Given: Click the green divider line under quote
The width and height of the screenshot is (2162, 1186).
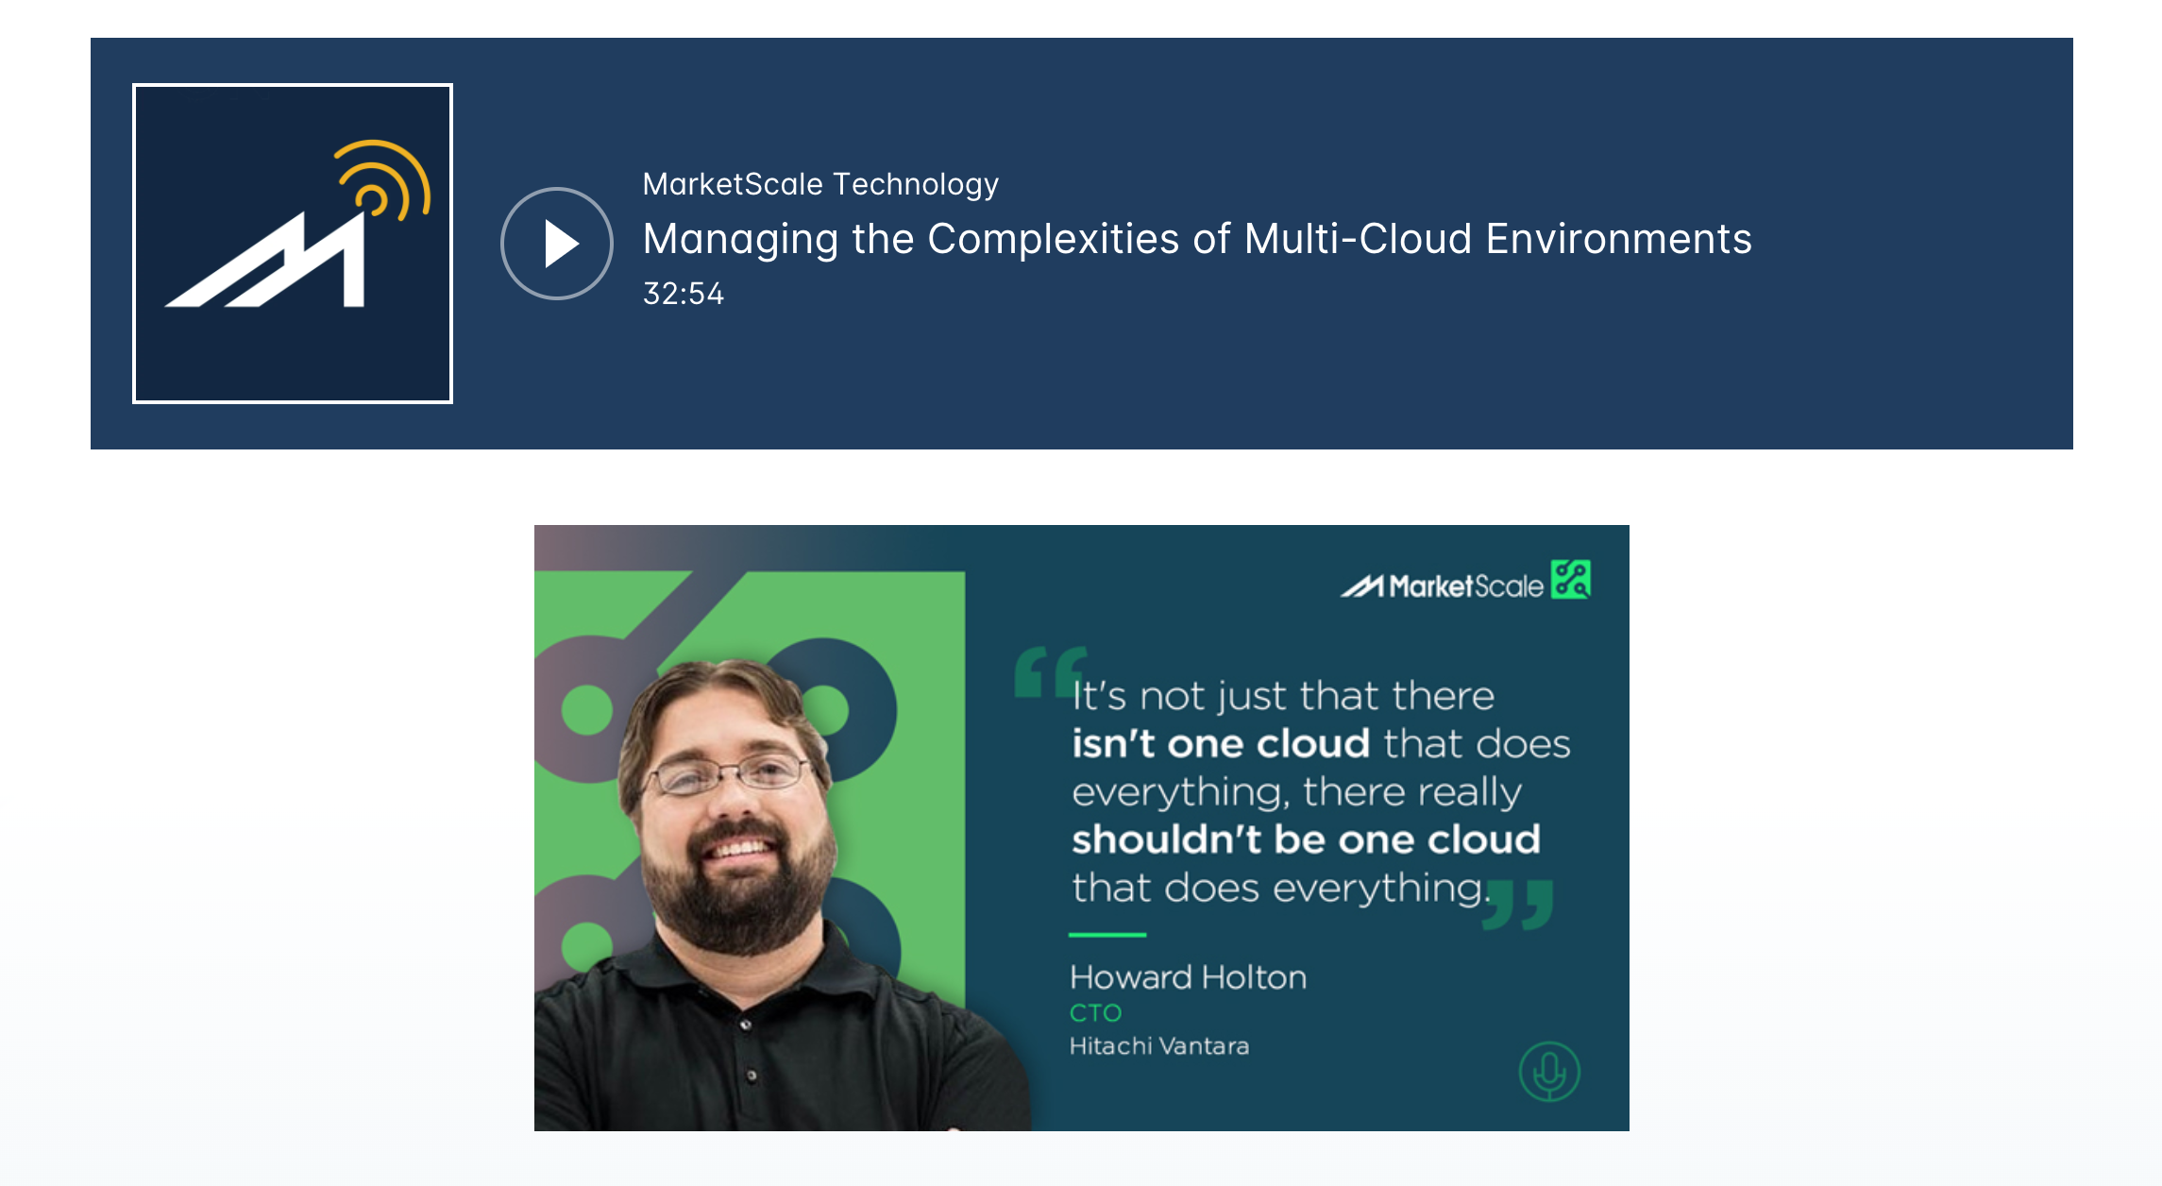Looking at the screenshot, I should 1106,935.
